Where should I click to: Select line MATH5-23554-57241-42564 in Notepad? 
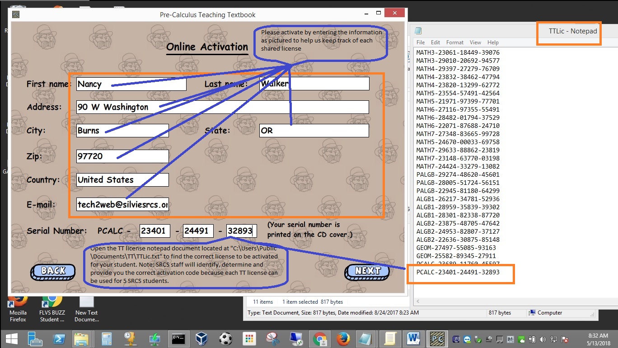coord(458,93)
